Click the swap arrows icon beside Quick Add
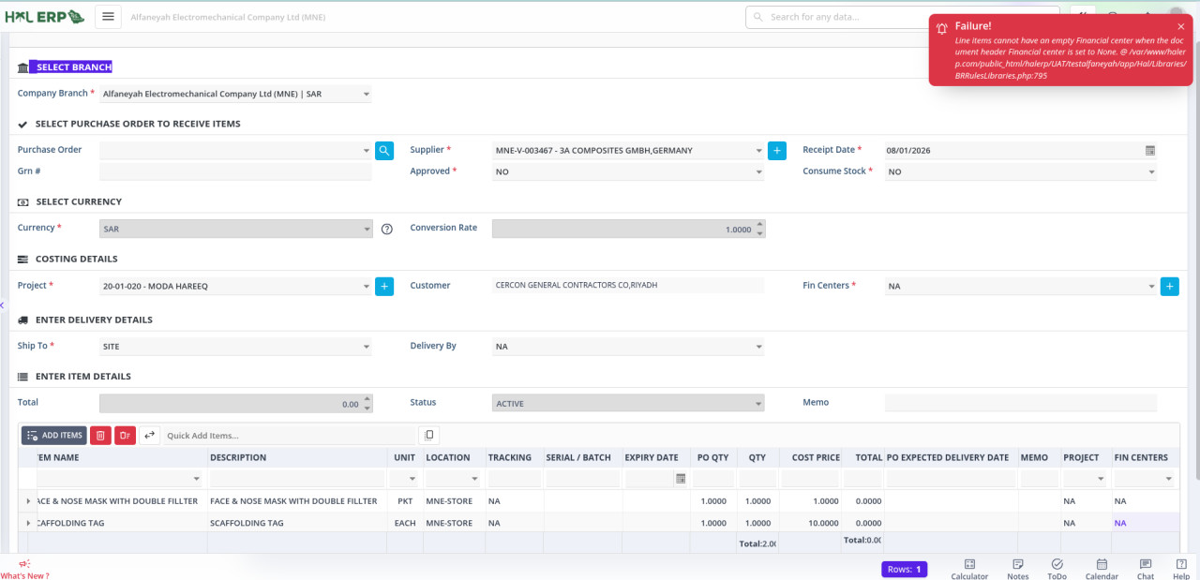1200x580 pixels. (149, 436)
